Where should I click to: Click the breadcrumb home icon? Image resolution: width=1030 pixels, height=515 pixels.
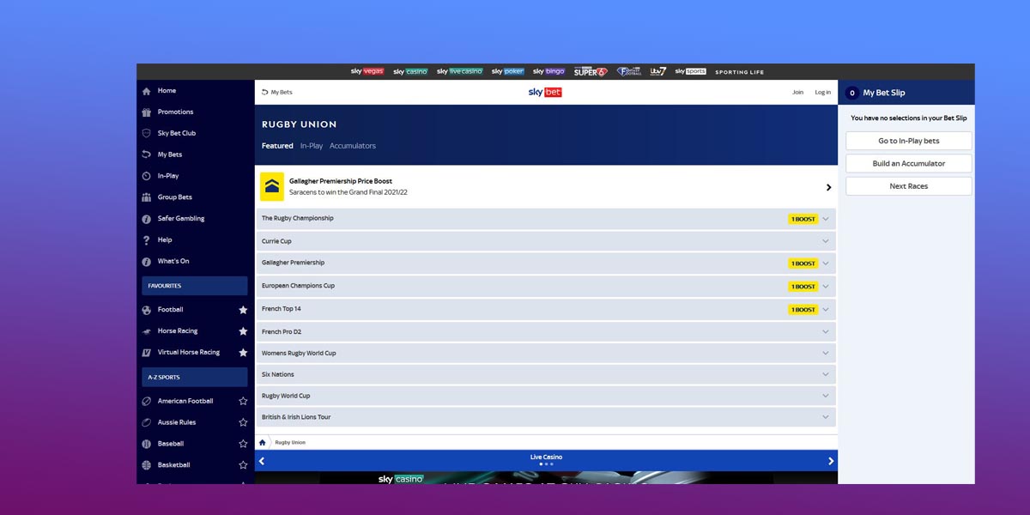pyautogui.click(x=263, y=443)
